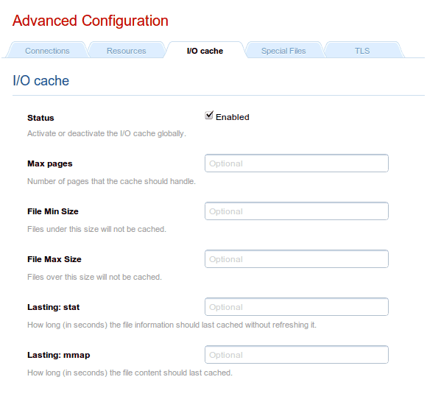Click the Enabled label next to checkbox
This screenshot has width=427, height=402.
233,117
